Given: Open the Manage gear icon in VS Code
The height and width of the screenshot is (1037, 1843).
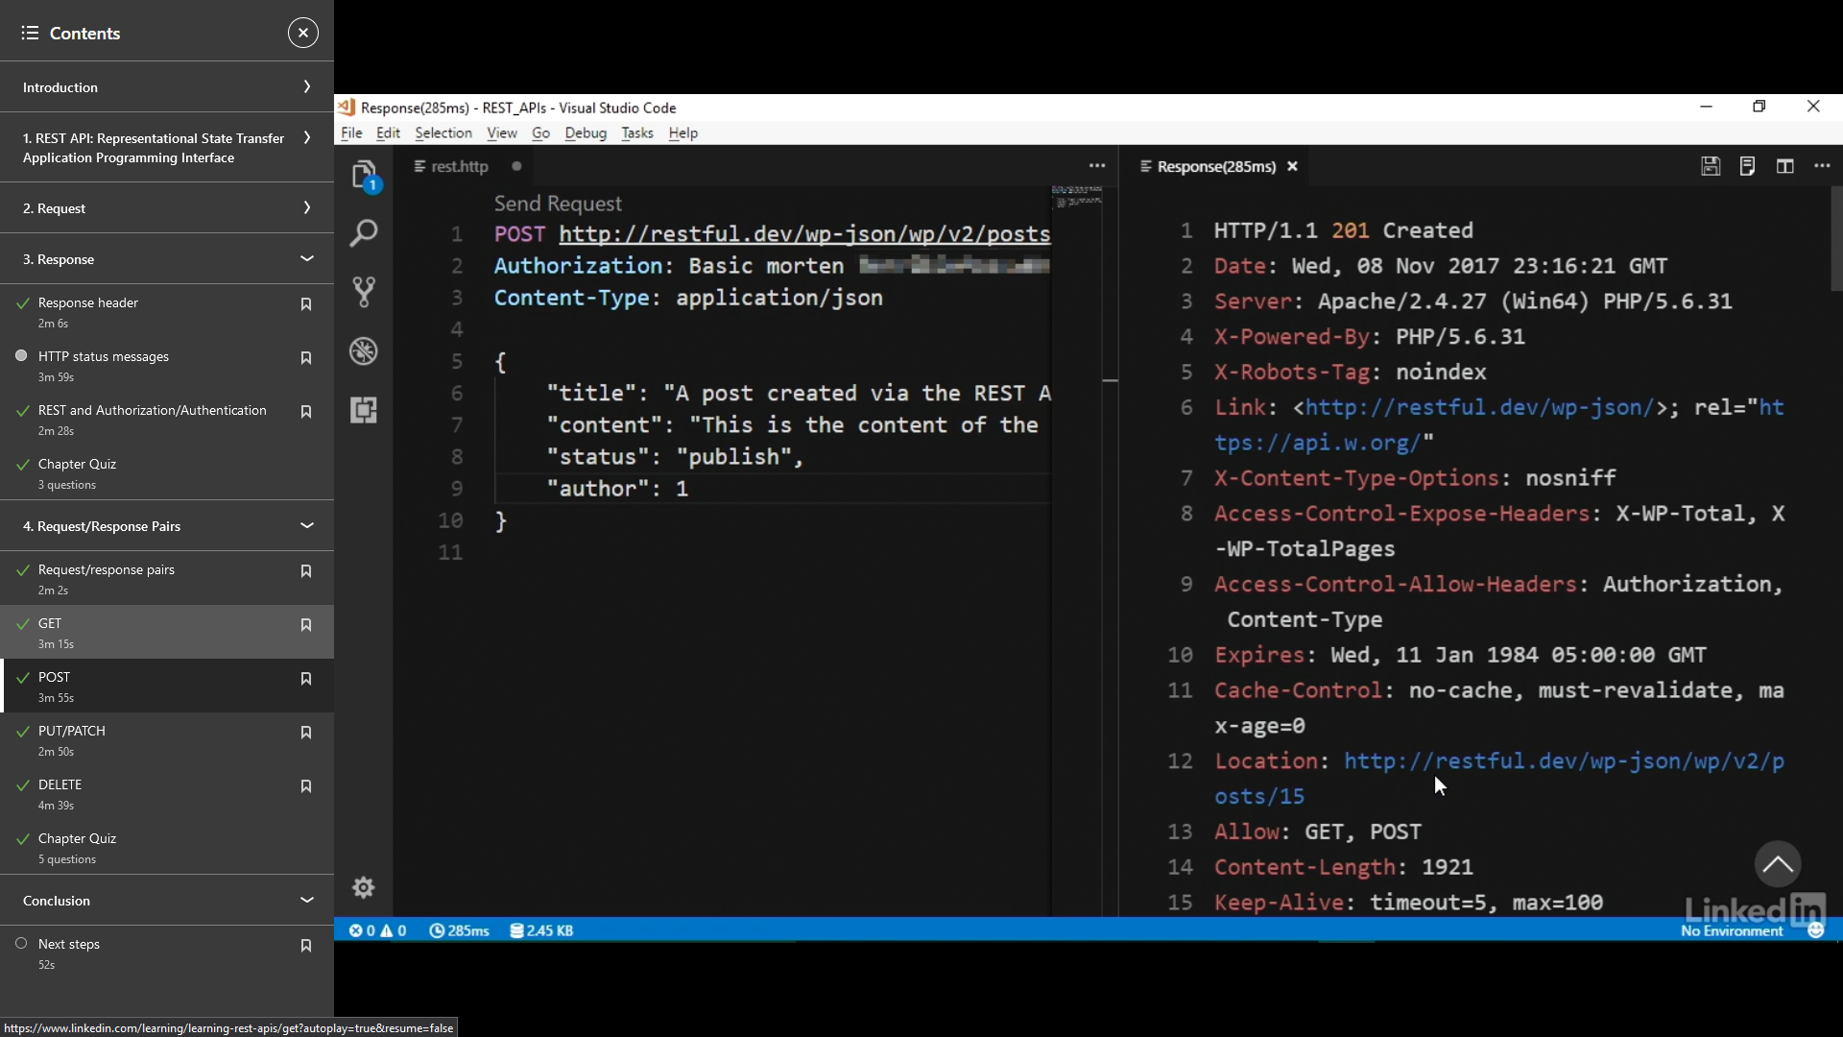Looking at the screenshot, I should 363,887.
